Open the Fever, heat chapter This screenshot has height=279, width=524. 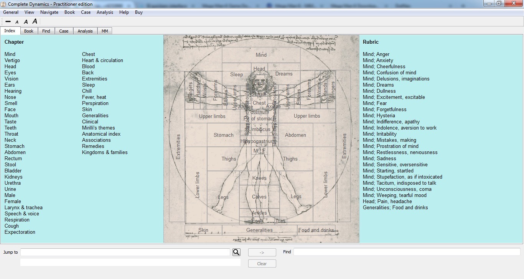[94, 97]
